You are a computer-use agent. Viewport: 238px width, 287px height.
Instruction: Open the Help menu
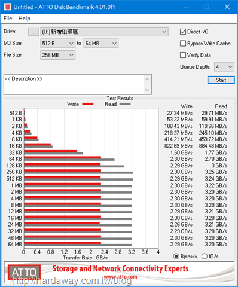(x=25, y=19)
